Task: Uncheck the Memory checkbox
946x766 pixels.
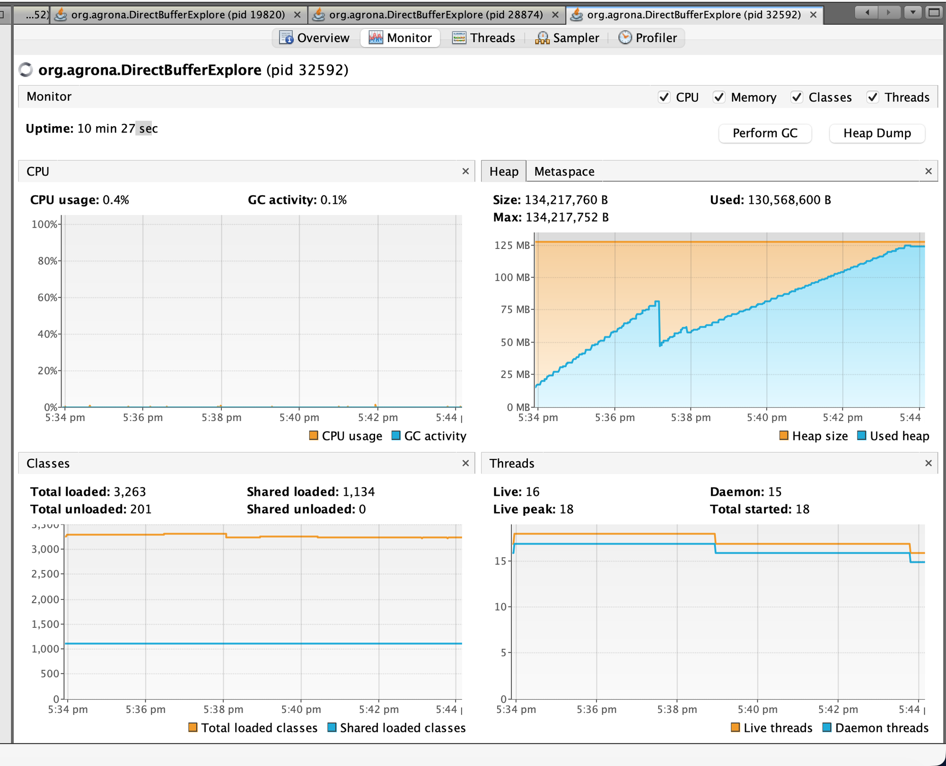Action: click(x=719, y=97)
